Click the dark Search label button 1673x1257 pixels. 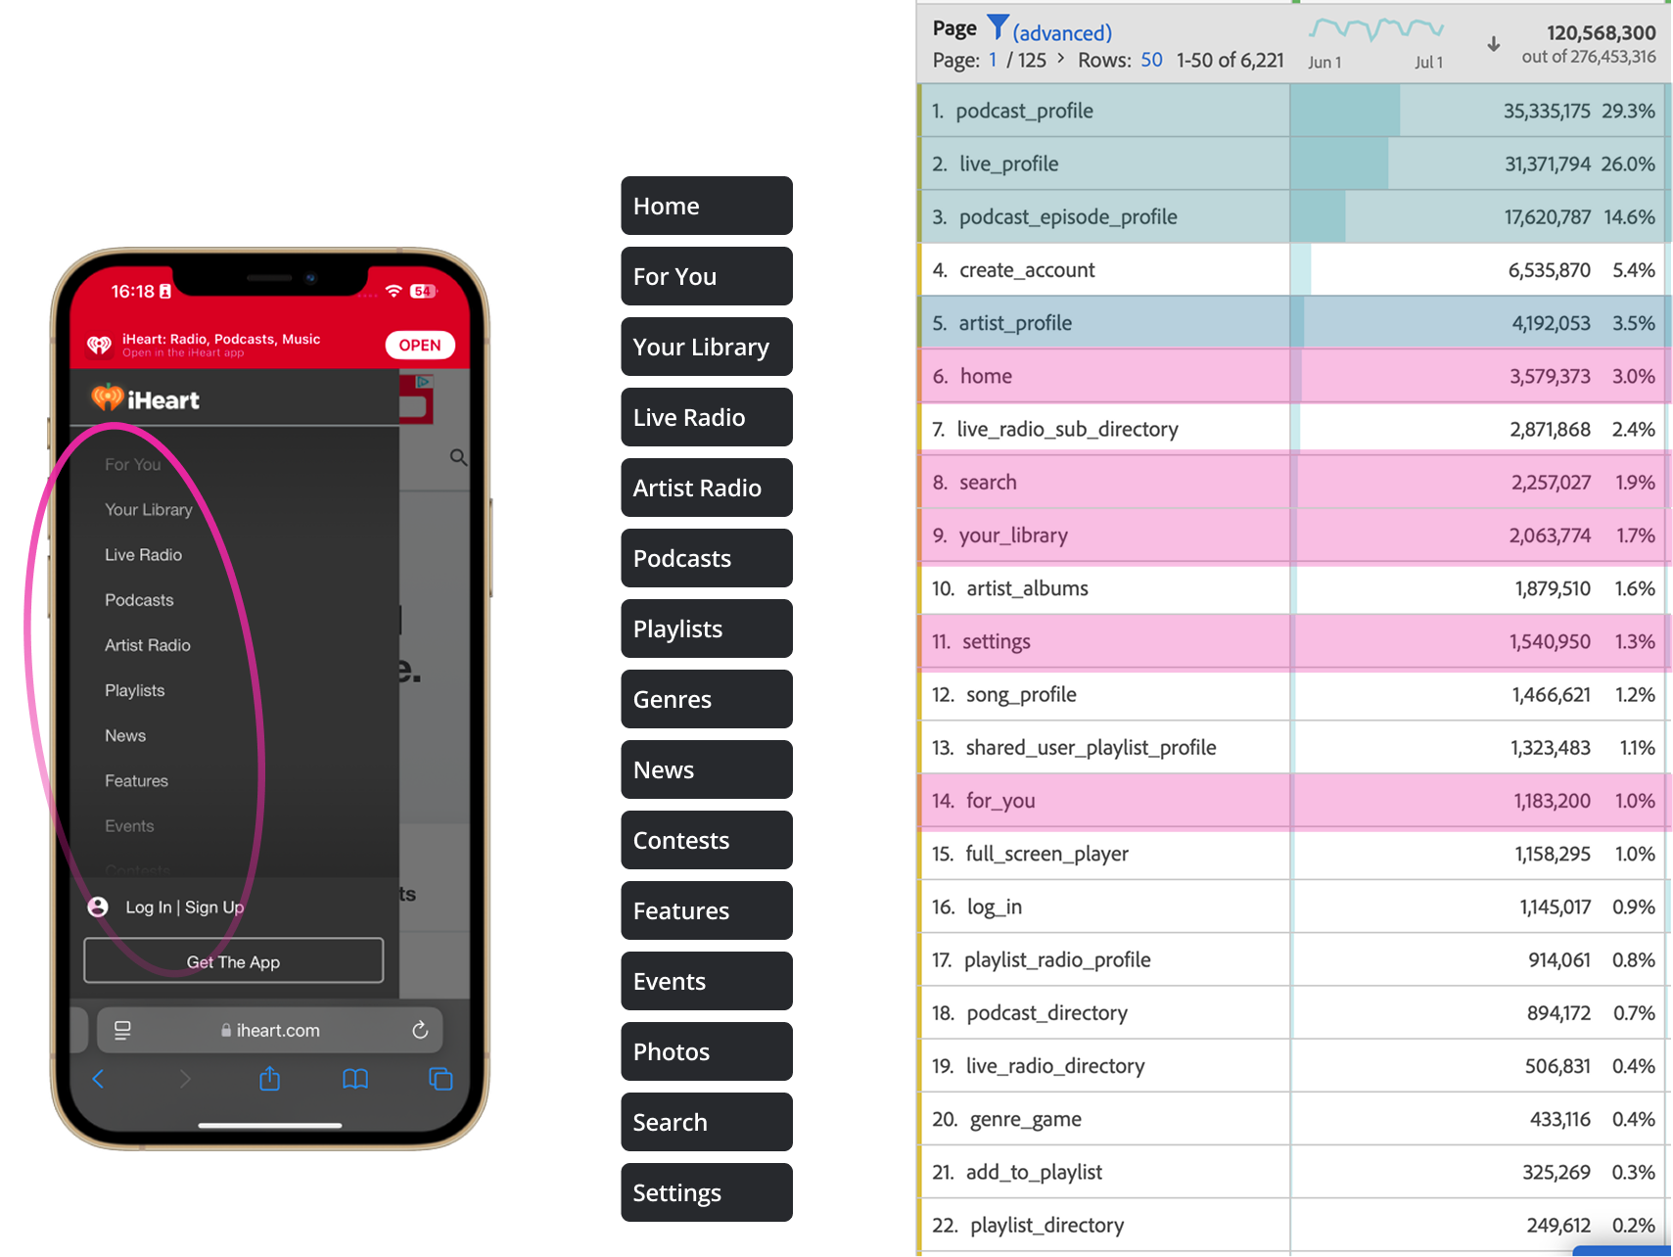coord(707,1122)
